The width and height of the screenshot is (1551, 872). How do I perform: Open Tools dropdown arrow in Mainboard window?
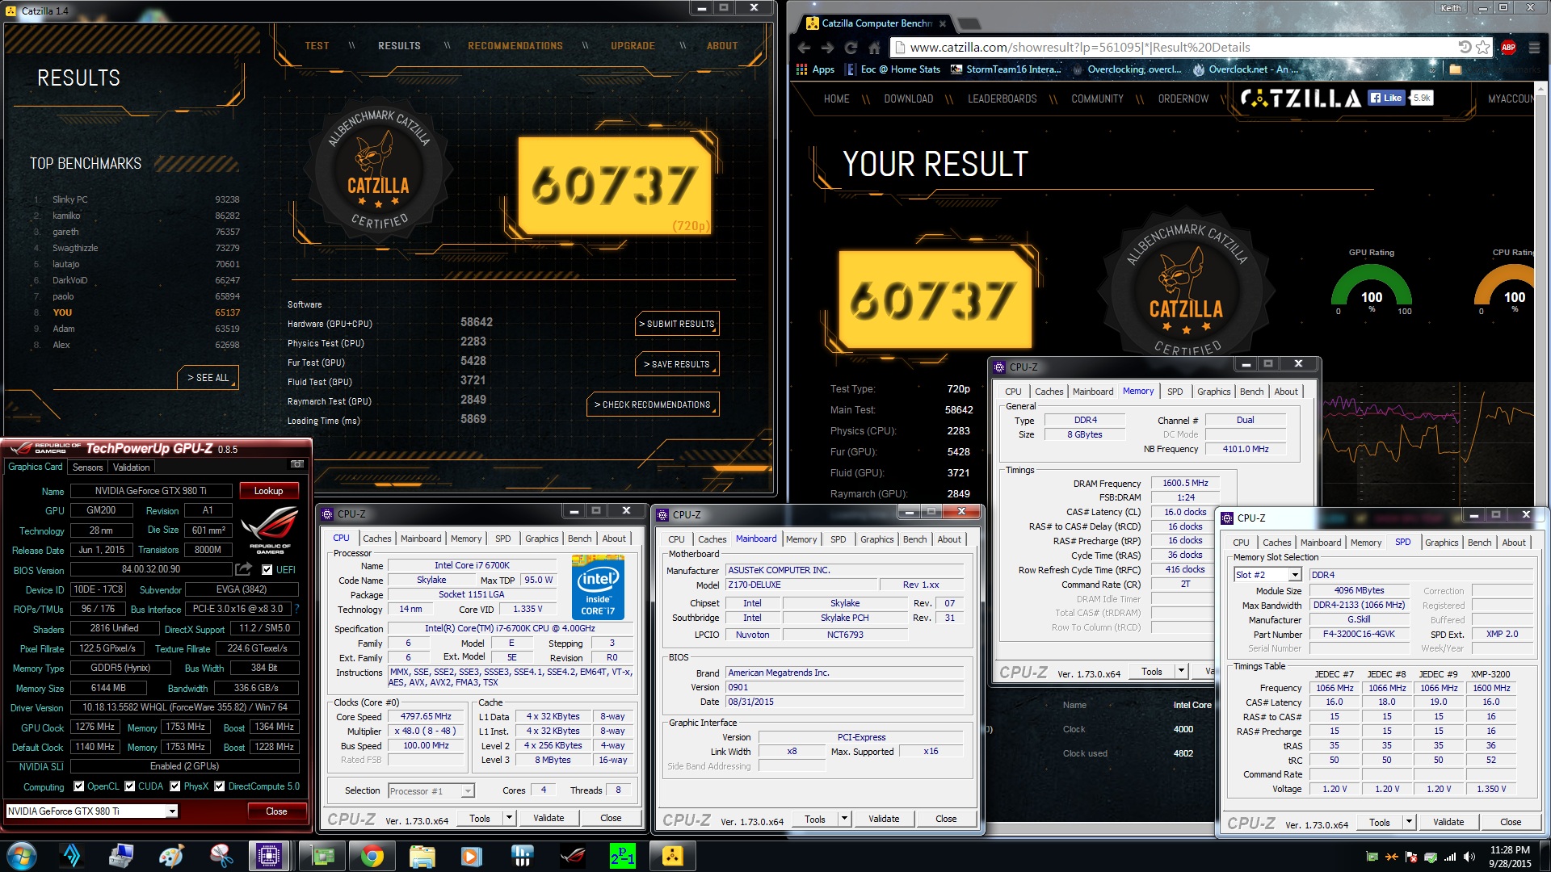click(844, 820)
